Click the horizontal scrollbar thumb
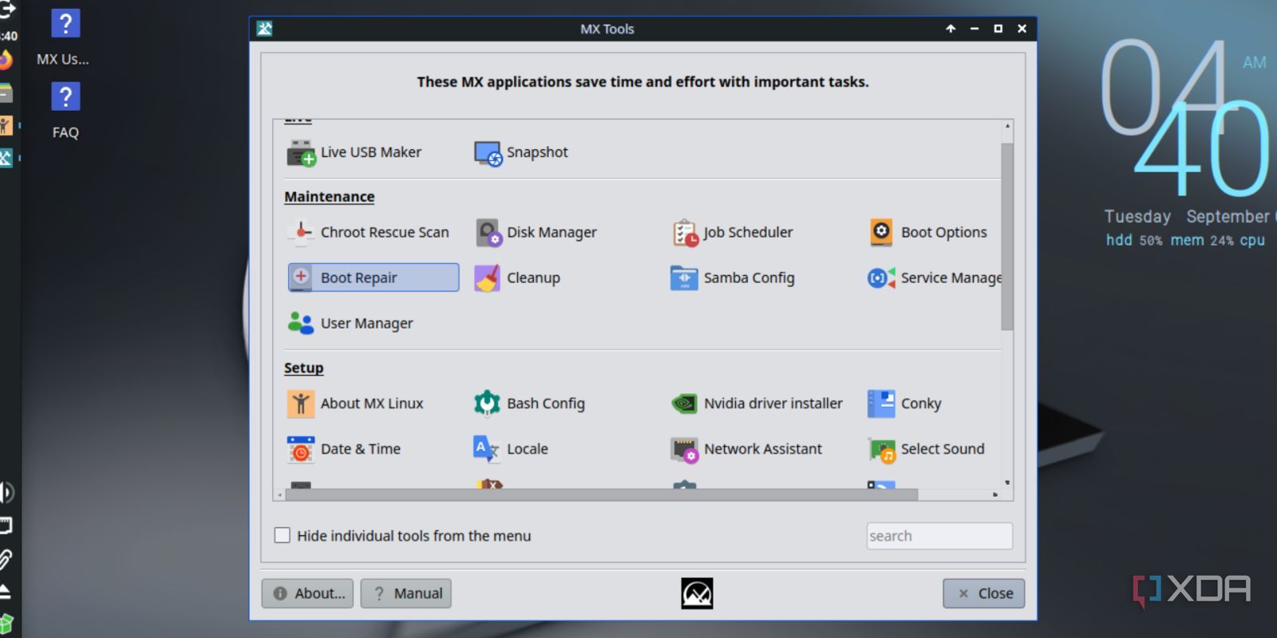 [x=602, y=494]
